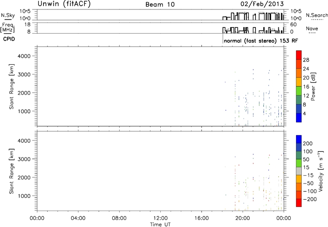The image size is (328, 227).
Task: Click the '12:00' time axis label
Action: (160, 218)
